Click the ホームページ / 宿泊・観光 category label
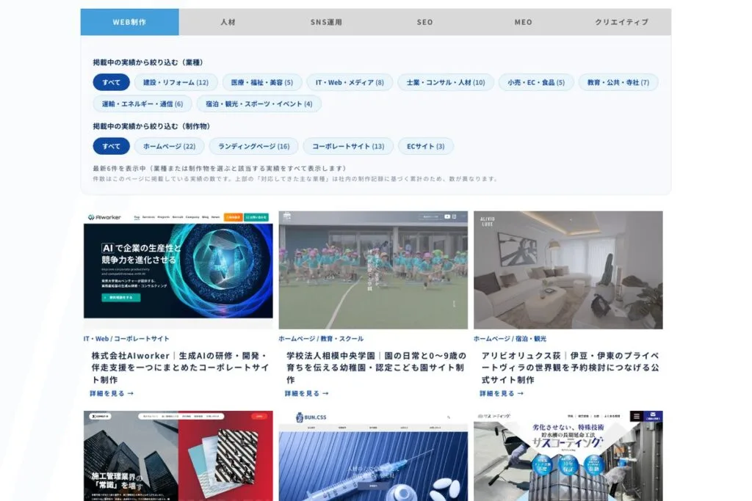This screenshot has height=501, width=752. [x=510, y=339]
